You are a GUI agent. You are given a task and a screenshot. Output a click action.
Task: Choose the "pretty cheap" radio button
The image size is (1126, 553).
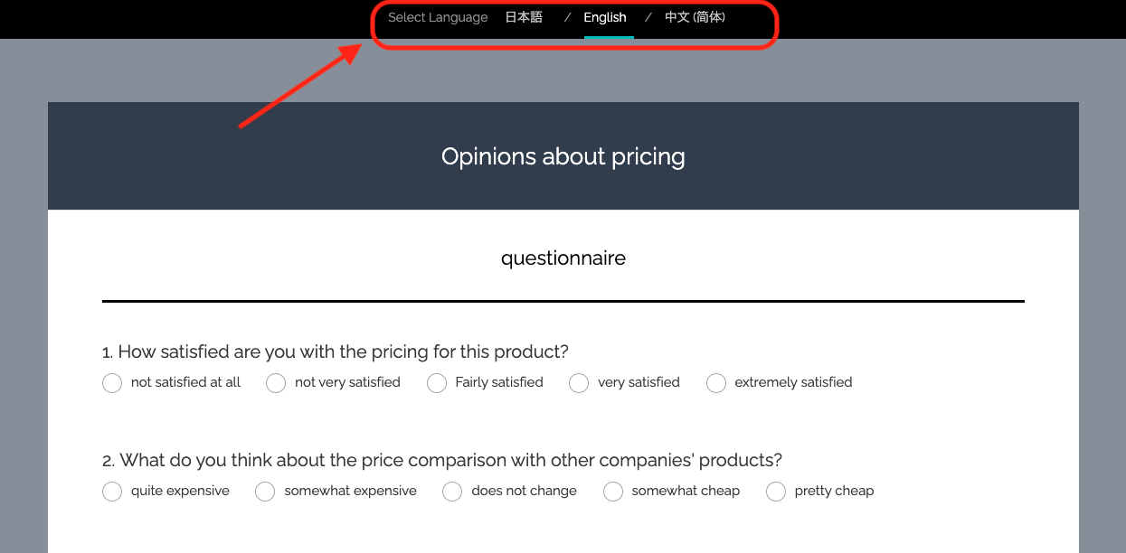pos(776,492)
